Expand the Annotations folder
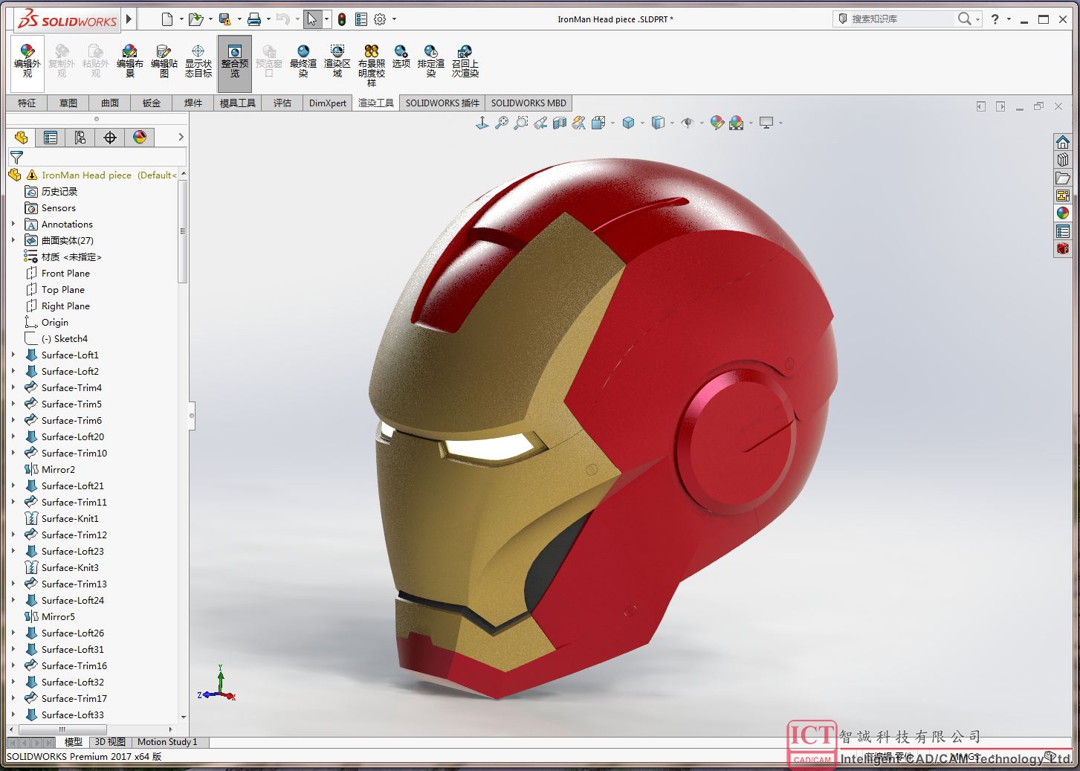This screenshot has height=771, width=1080. pos(13,224)
